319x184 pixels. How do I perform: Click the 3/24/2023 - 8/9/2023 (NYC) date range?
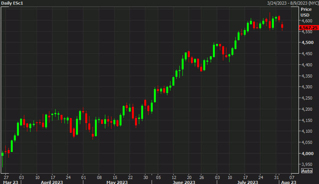pos(292,3)
